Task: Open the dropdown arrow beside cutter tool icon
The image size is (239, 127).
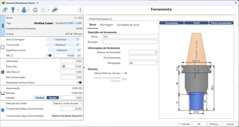Action: pyautogui.click(x=18, y=10)
